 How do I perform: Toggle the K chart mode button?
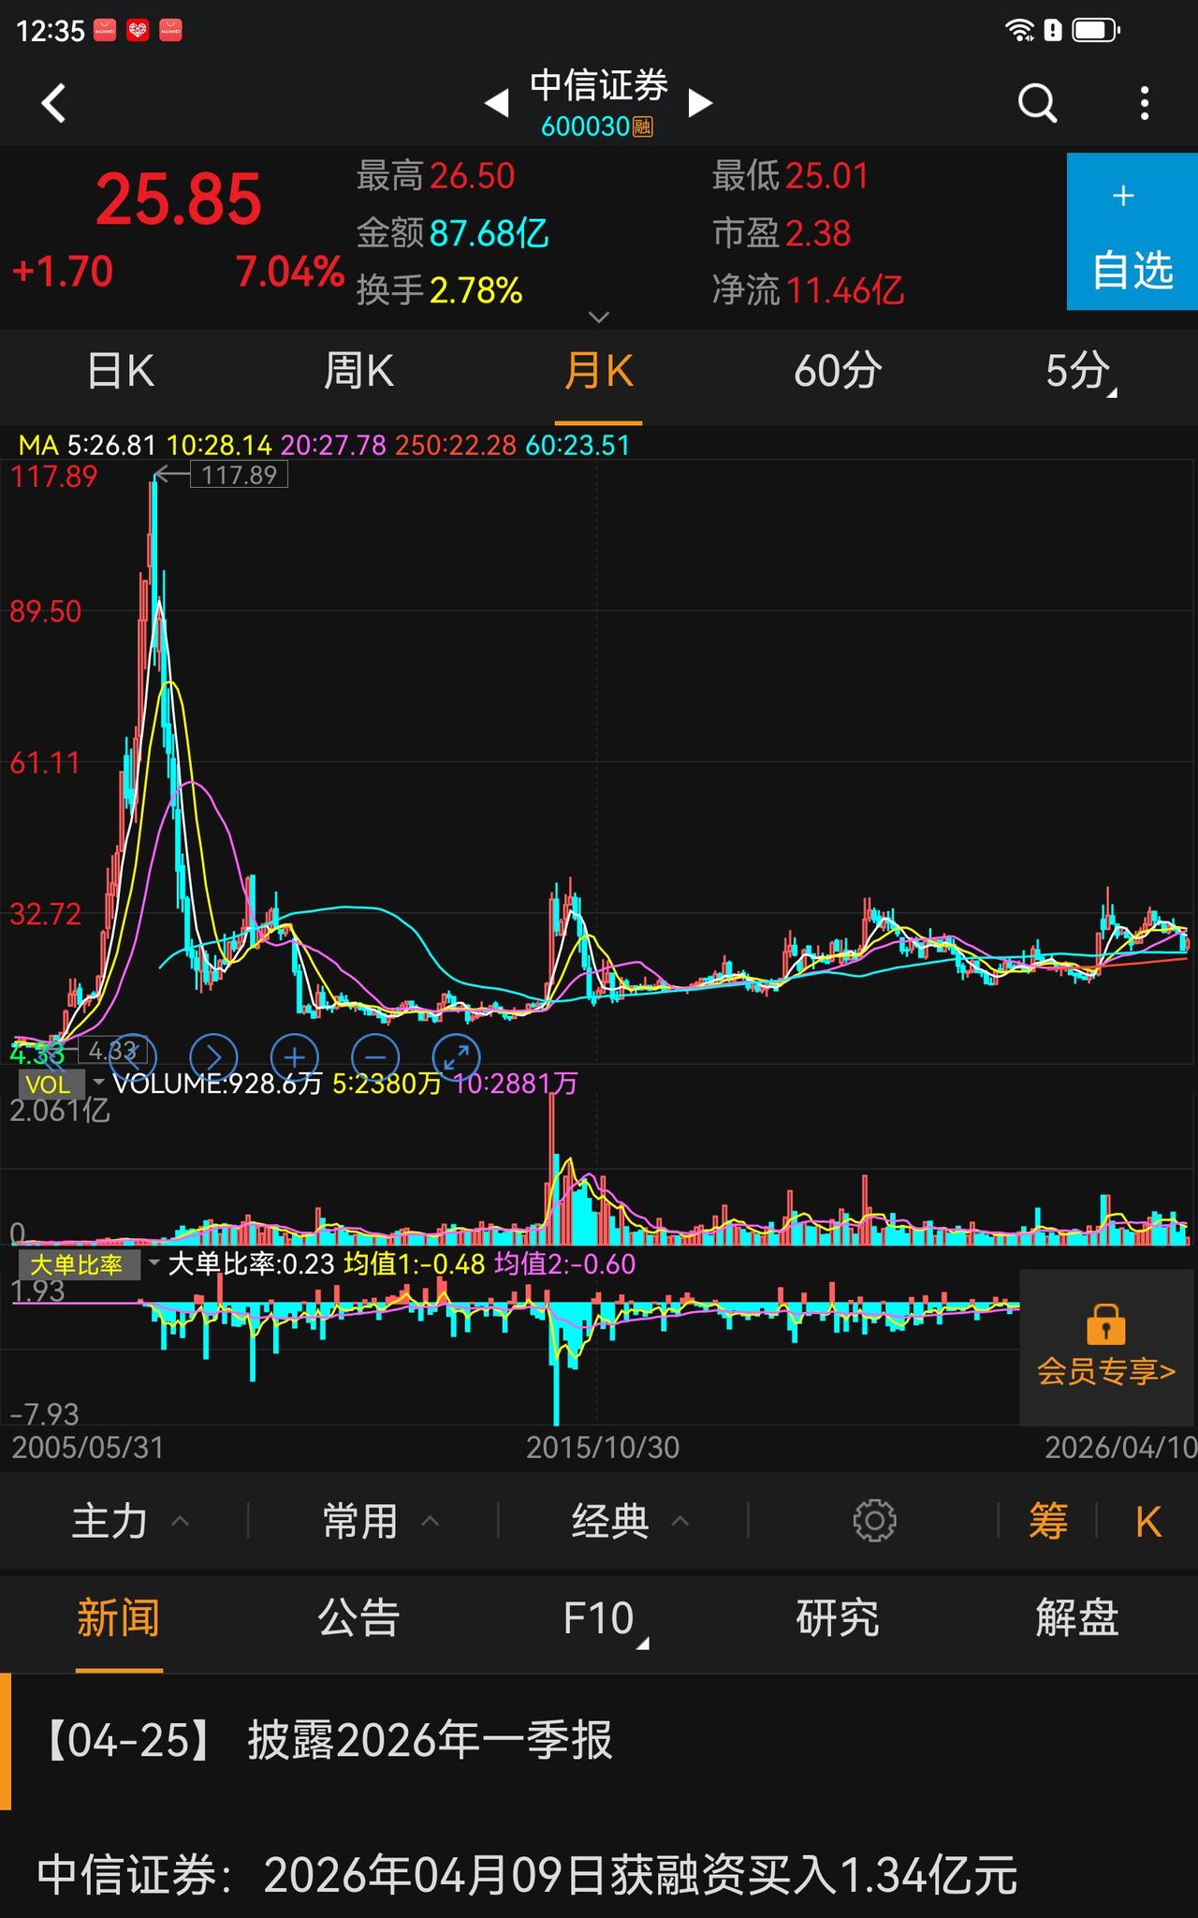[1148, 1522]
